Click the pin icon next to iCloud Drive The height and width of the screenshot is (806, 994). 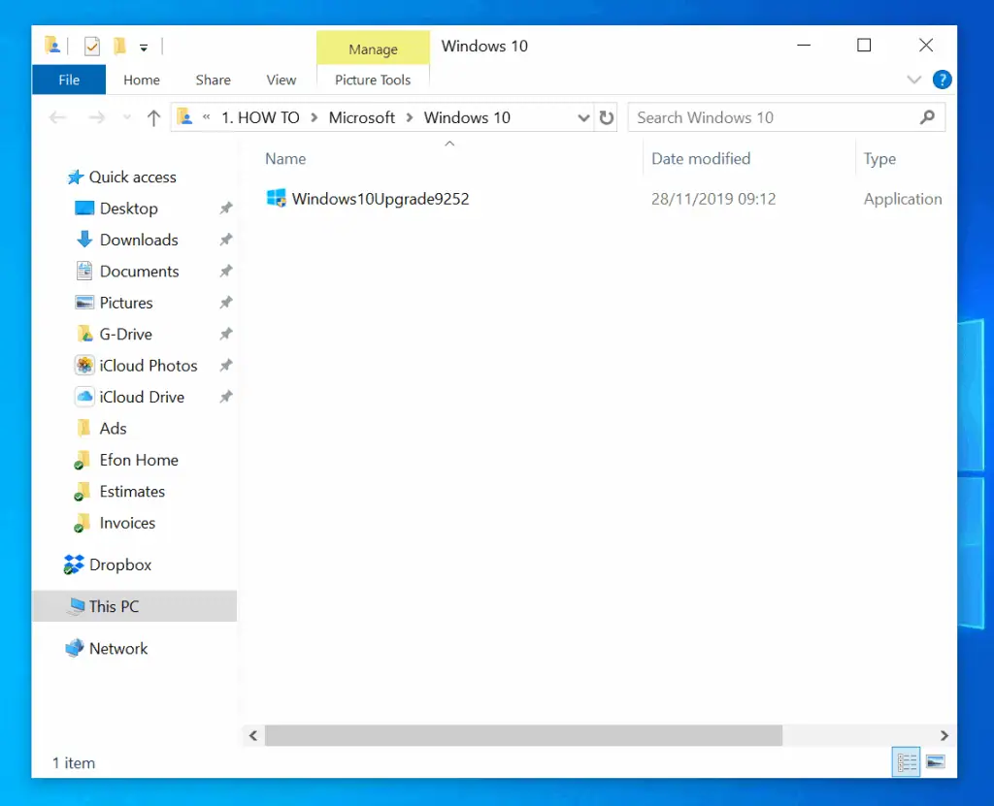tap(225, 398)
